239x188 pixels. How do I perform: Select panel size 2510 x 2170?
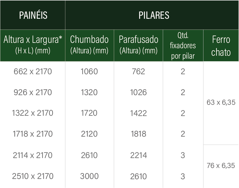pyautogui.click(x=33, y=176)
